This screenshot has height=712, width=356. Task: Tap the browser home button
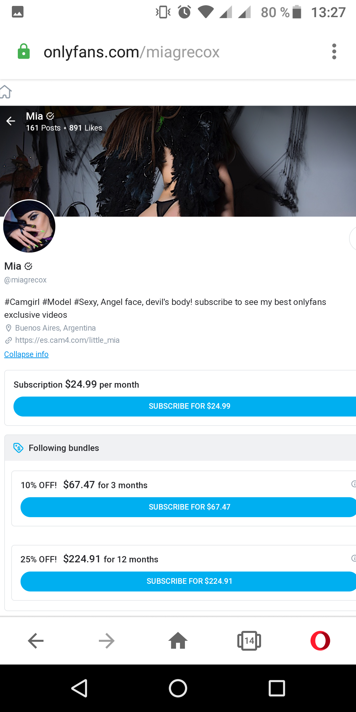point(178,641)
